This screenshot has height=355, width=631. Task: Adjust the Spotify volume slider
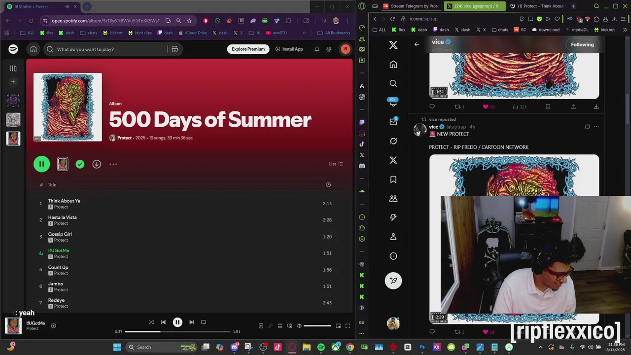317,326
